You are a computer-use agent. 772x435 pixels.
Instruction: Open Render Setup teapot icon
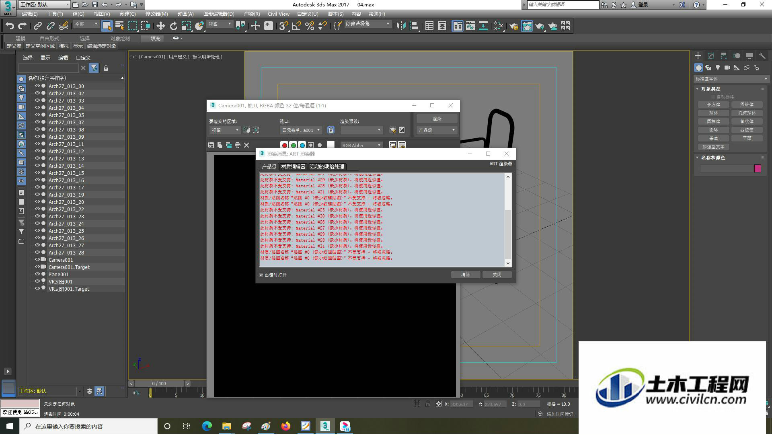click(514, 26)
